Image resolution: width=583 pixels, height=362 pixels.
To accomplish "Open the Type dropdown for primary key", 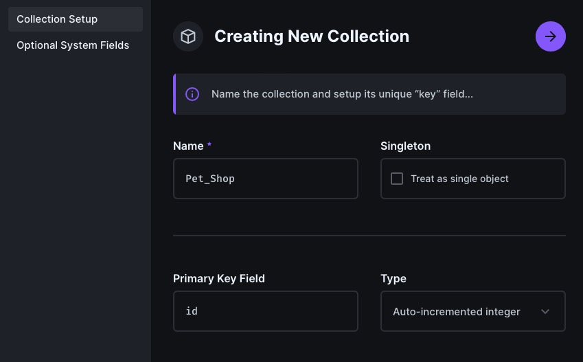I will 473,311.
